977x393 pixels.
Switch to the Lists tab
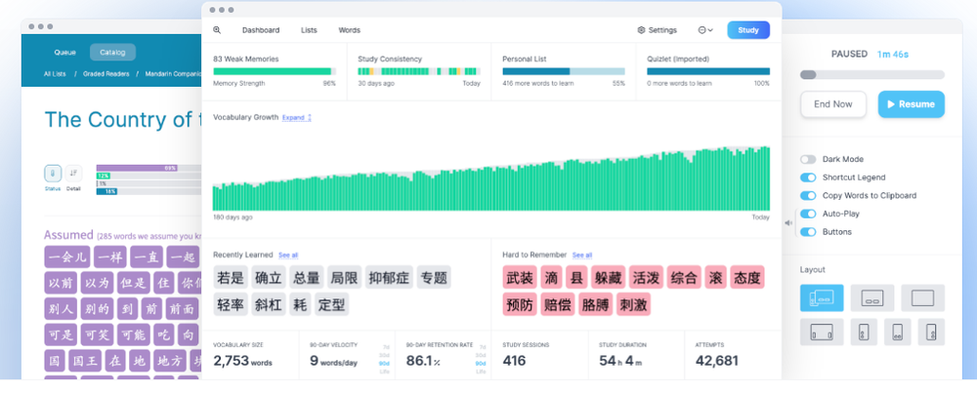(x=309, y=30)
